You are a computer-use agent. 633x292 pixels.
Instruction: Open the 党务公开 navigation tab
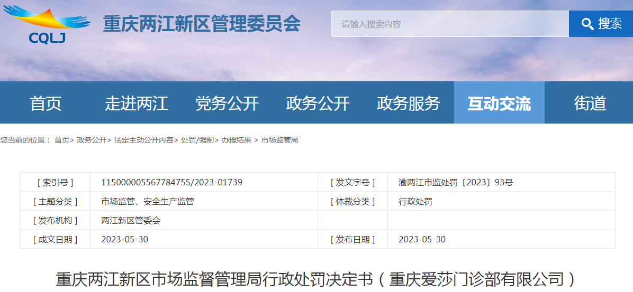(x=227, y=103)
